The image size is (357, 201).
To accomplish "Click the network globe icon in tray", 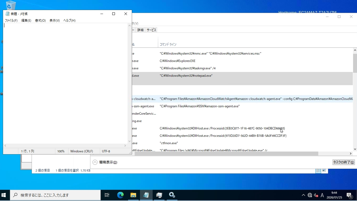I will click(310, 195).
